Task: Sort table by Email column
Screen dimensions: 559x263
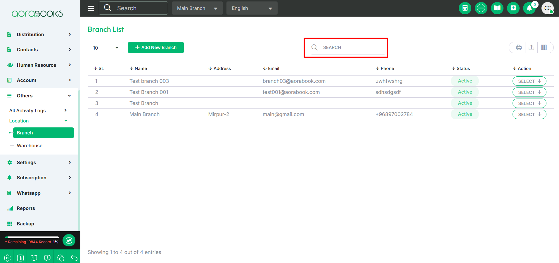Action: [271, 68]
